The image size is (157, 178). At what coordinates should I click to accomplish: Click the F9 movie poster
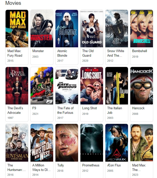[x=42, y=86]
